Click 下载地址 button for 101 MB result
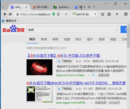The image size is (130, 109). [x=65, y=89]
